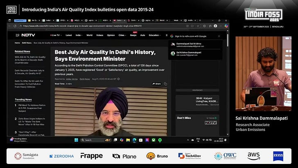Viewport: 298px width, 168px height.
Task: Go to the homepage via the NDTV logo
Action: click(28, 35)
